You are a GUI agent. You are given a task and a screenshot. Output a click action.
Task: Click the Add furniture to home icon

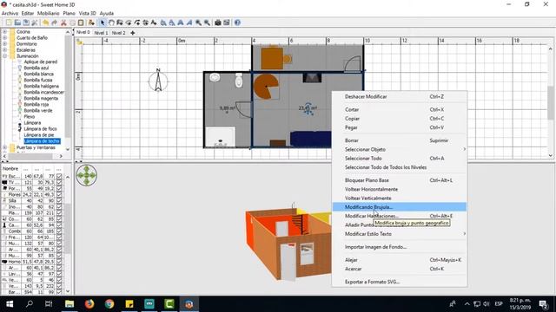91,23
